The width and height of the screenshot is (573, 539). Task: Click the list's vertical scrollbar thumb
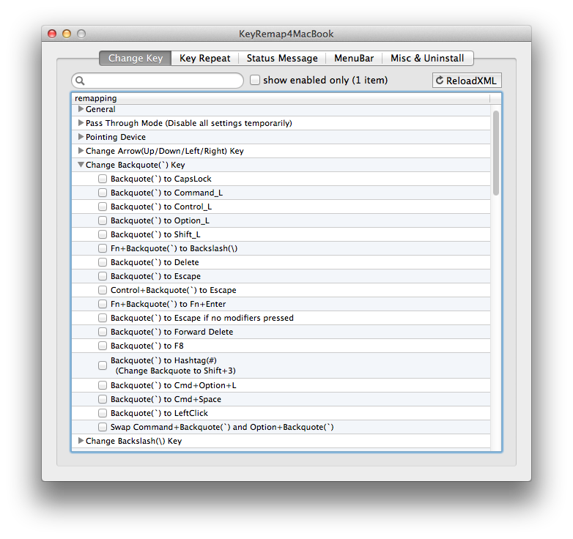(x=496, y=153)
